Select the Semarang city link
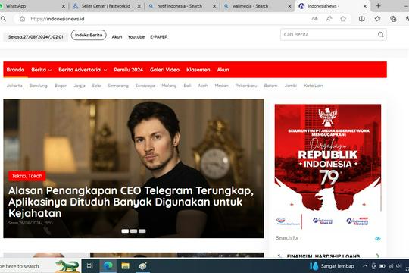 [x=118, y=86]
